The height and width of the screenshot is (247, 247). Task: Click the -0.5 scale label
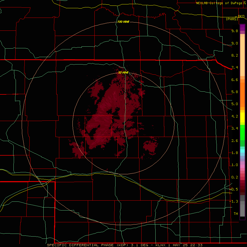coord(234,189)
